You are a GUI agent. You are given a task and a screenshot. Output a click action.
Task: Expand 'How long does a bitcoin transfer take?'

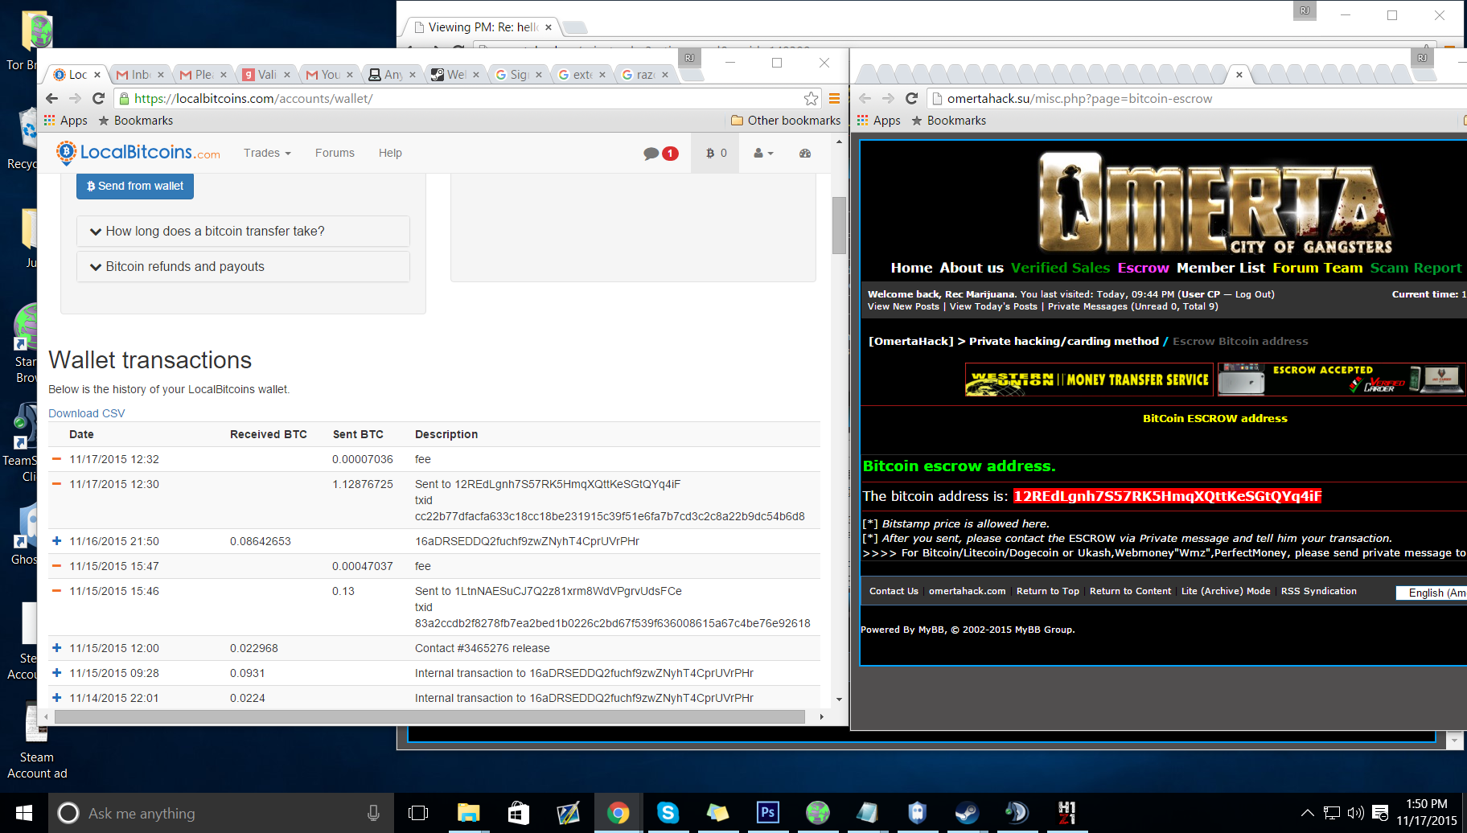click(243, 231)
